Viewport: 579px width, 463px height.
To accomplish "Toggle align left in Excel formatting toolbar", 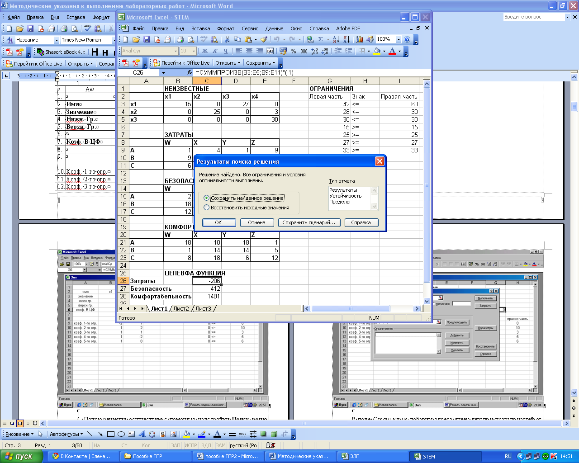I will click(x=239, y=51).
